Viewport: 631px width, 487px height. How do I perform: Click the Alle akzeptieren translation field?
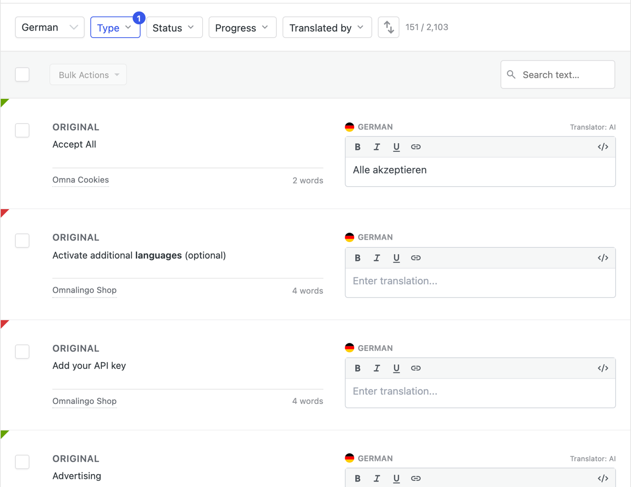(x=480, y=171)
